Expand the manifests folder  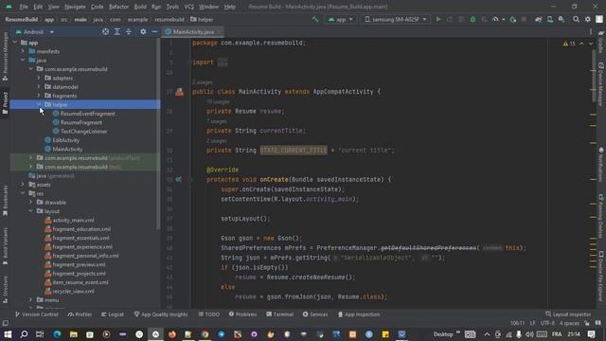pos(23,51)
